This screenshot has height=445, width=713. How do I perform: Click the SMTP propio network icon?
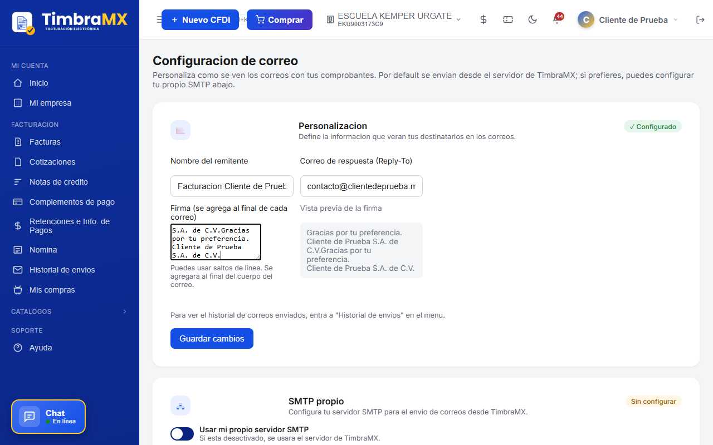pos(180,406)
